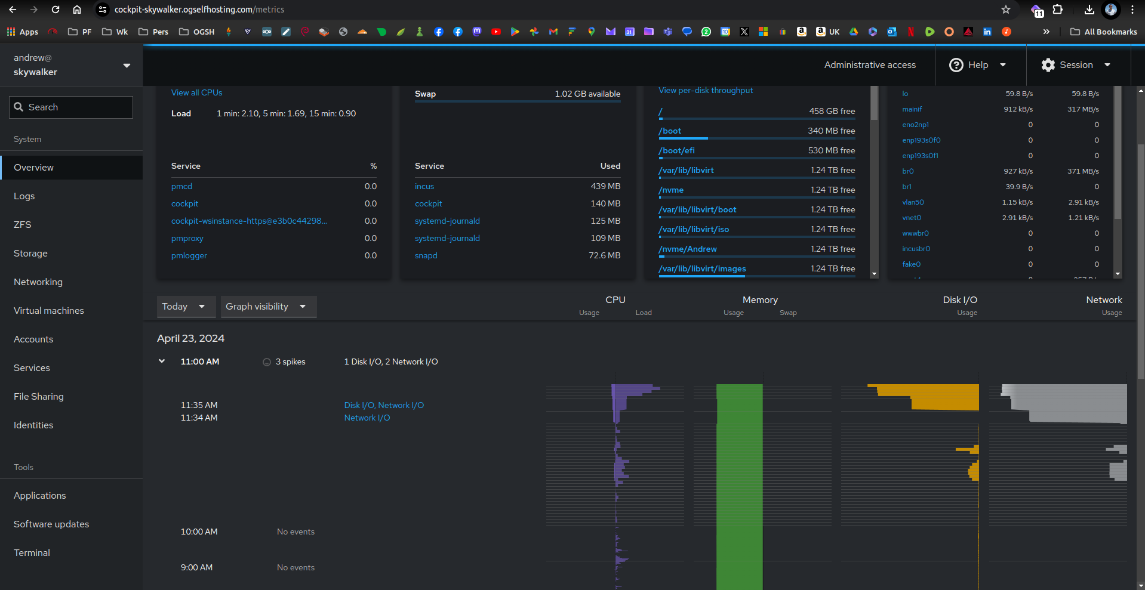
Task: Go back to the previous page
Action: [x=13, y=10]
